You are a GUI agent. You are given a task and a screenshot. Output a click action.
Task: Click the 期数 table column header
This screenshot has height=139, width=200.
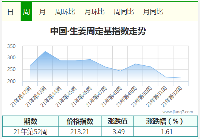(30, 121)
